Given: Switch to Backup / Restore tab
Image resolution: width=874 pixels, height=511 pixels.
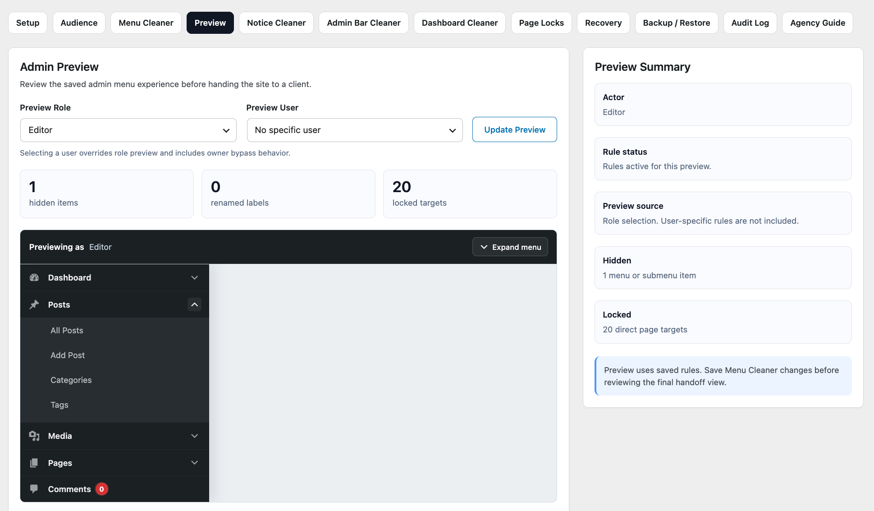Looking at the screenshot, I should 677,23.
